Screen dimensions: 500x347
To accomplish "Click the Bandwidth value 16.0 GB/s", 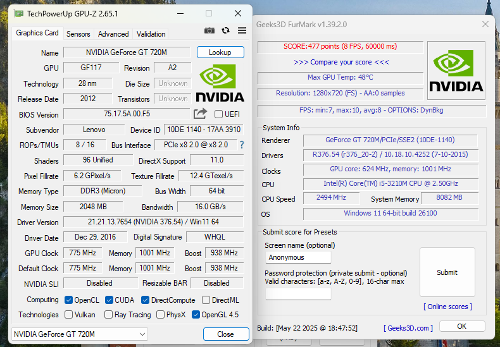I will point(211,207).
